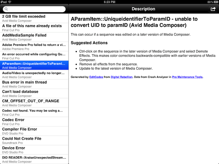Viewport: 219px width, 164px height.
Task: Tap the Wi-Fi icon in the status bar
Action: point(9,2)
